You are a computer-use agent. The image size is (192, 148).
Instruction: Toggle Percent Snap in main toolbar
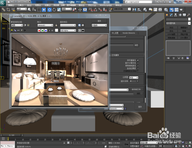(x=100, y=10)
